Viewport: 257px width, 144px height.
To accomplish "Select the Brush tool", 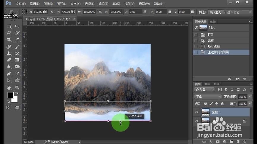I will pyautogui.click(x=17, y=47).
